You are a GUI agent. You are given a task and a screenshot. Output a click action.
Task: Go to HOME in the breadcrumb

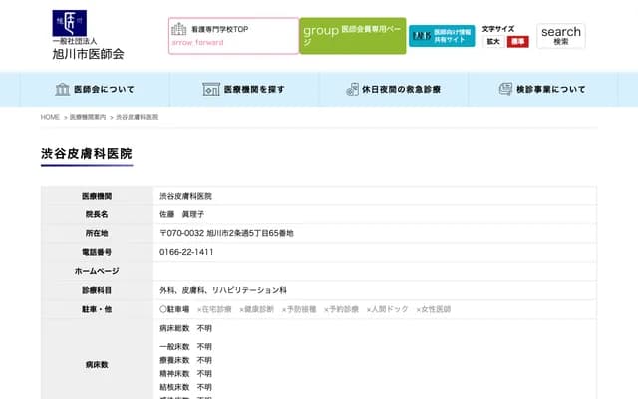tap(50, 117)
